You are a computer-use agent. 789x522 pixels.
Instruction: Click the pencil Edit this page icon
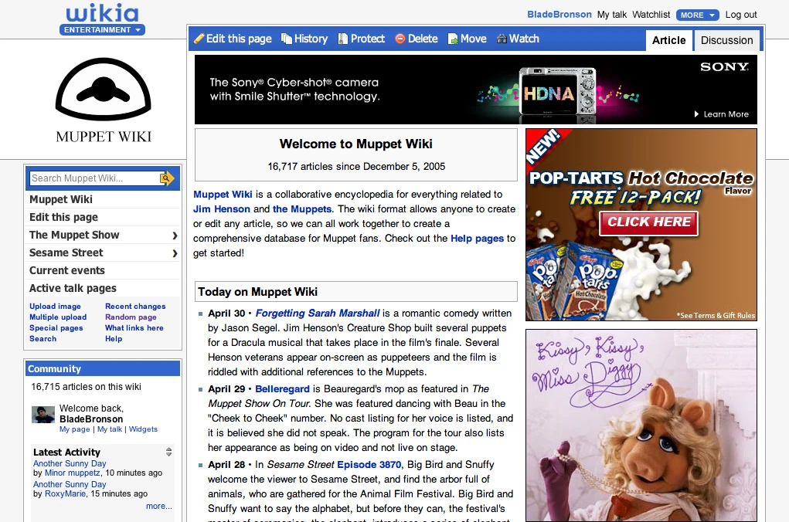click(x=199, y=39)
